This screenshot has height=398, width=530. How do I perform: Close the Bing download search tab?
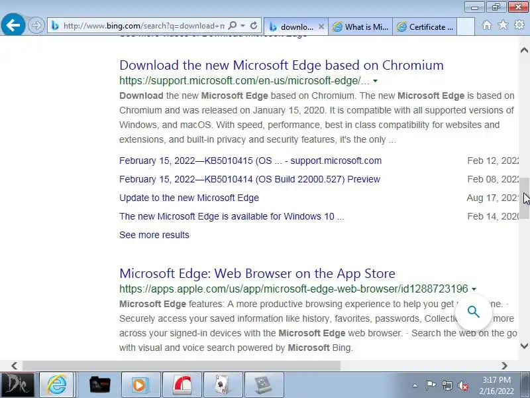[321, 27]
